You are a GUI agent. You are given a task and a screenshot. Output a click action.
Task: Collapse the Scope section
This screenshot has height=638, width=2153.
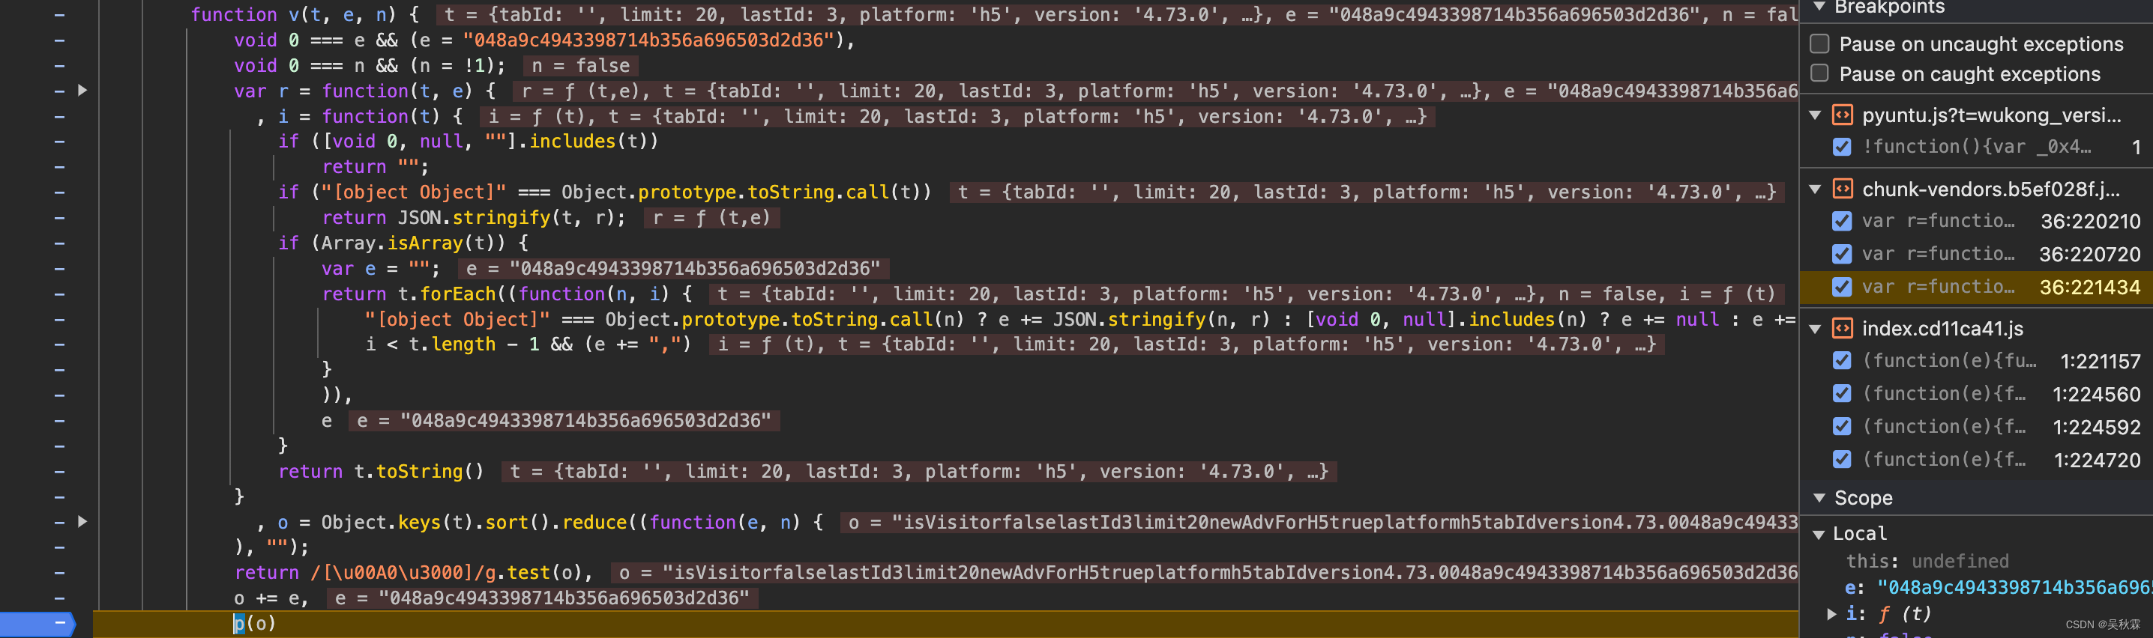pos(1819,498)
